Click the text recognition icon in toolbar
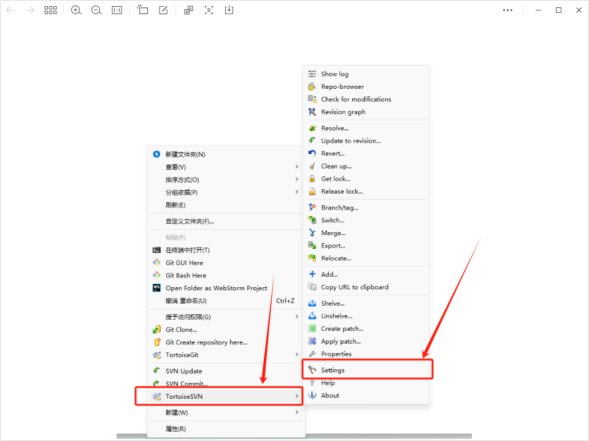 point(209,10)
